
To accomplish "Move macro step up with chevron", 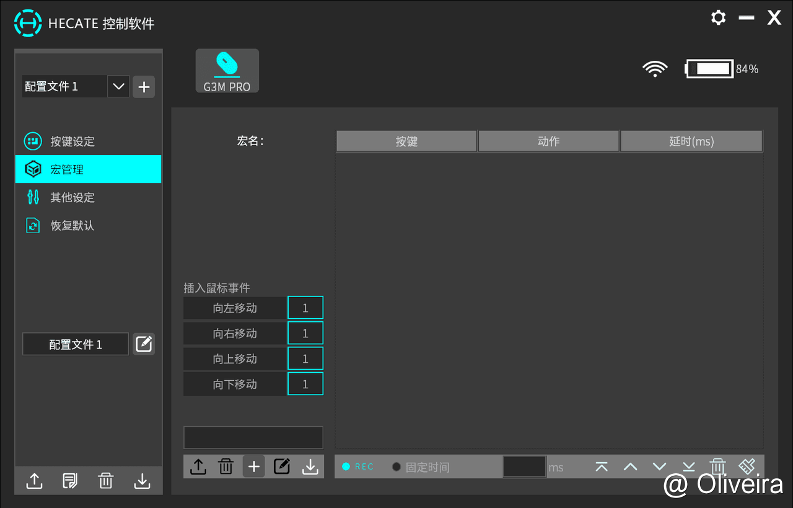I will (x=630, y=466).
